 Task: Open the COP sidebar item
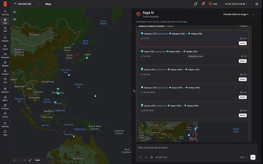(x=5, y=29)
